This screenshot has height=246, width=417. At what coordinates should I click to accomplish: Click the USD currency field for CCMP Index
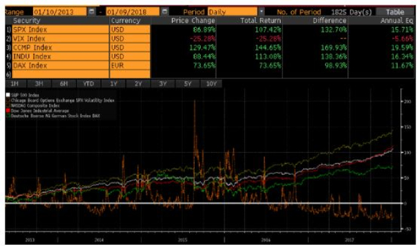click(130, 48)
